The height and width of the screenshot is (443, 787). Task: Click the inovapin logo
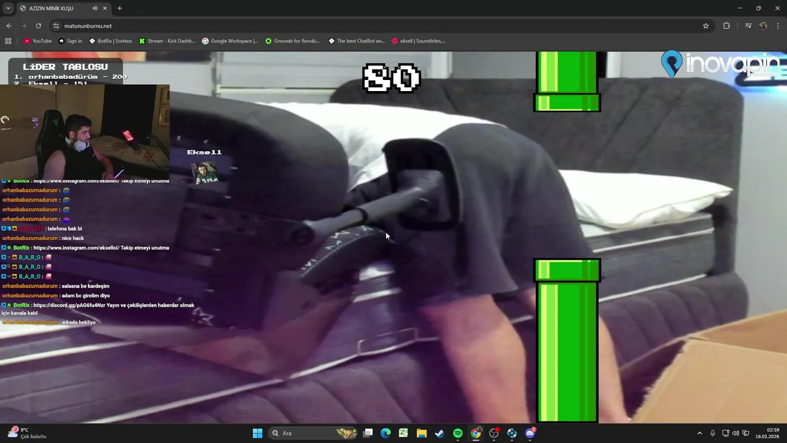(719, 64)
